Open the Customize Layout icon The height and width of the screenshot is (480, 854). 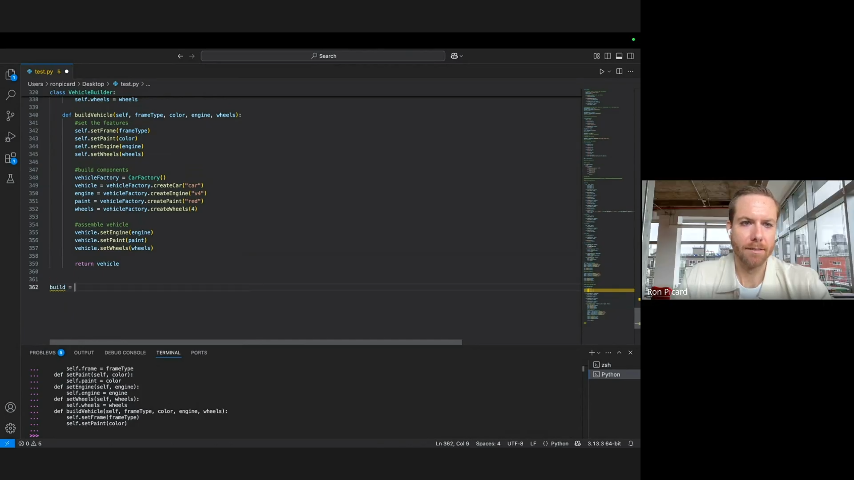(596, 56)
